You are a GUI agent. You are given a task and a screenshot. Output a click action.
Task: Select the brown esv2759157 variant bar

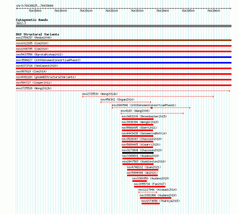tap(124, 40)
